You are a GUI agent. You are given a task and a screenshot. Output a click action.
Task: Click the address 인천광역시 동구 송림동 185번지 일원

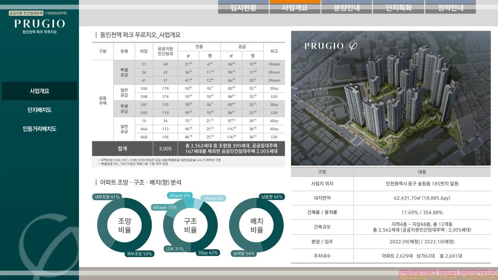coord(422,184)
